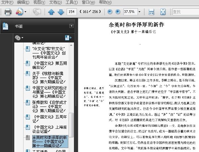Open the bookmark options gear menu
Image resolution: width=199 pixels, height=152 pixels.
point(19,38)
